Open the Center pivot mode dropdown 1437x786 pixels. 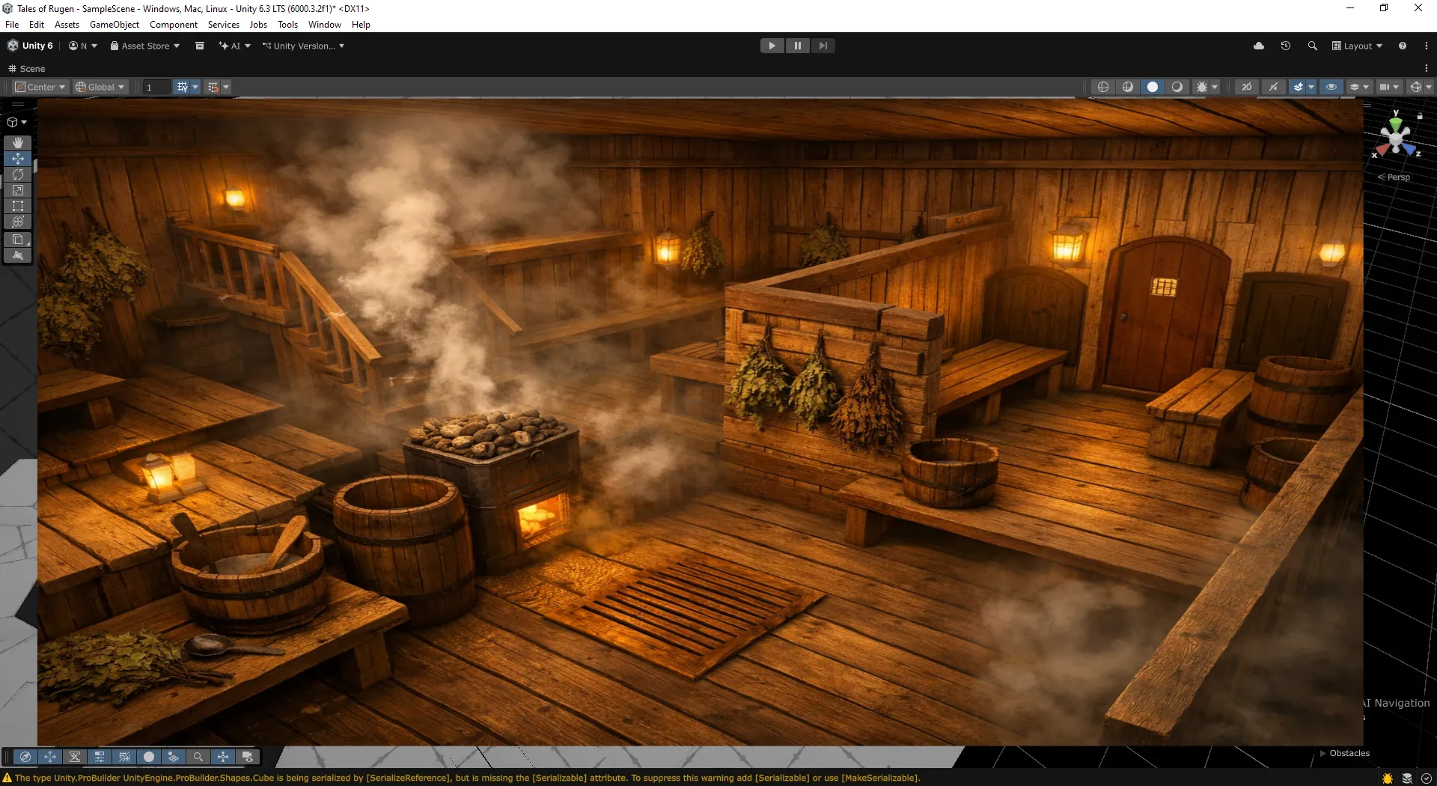(x=41, y=87)
